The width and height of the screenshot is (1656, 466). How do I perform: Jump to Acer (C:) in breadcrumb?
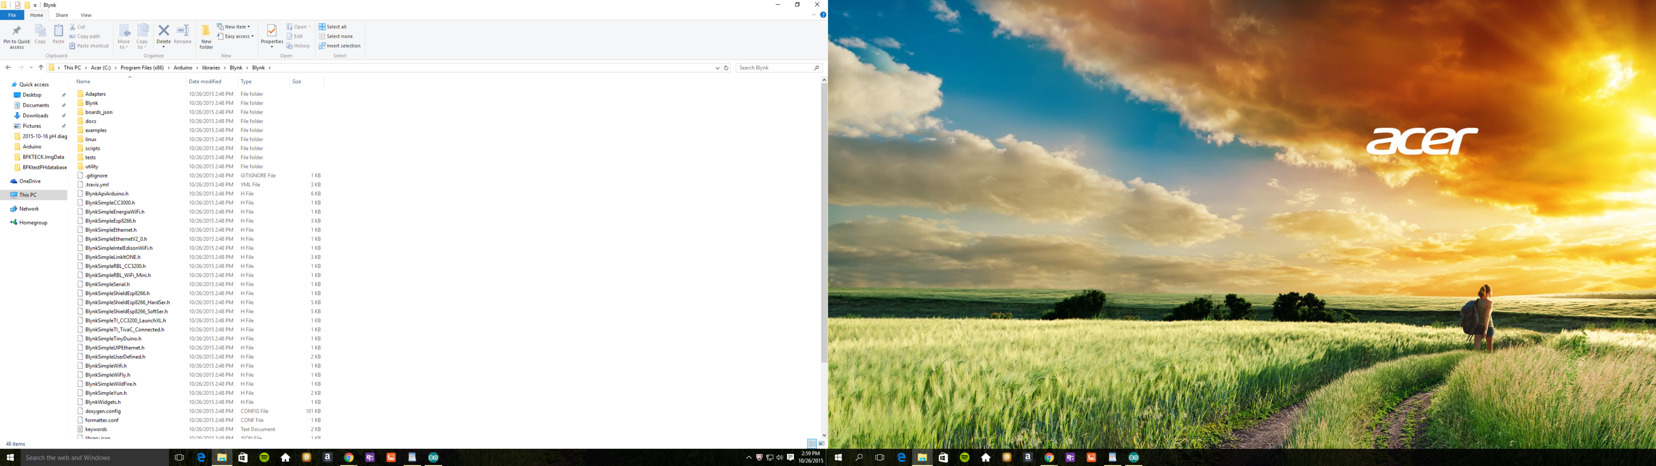pyautogui.click(x=101, y=67)
